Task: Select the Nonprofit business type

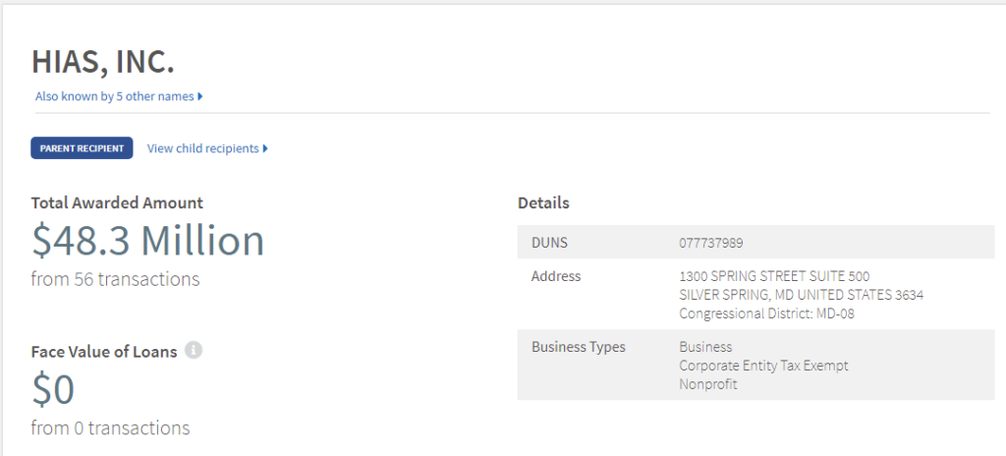Action: 707,384
